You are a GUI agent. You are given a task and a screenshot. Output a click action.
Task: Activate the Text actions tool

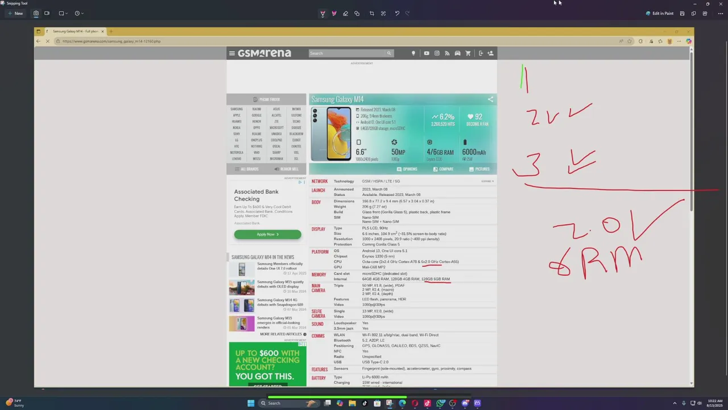click(x=383, y=13)
